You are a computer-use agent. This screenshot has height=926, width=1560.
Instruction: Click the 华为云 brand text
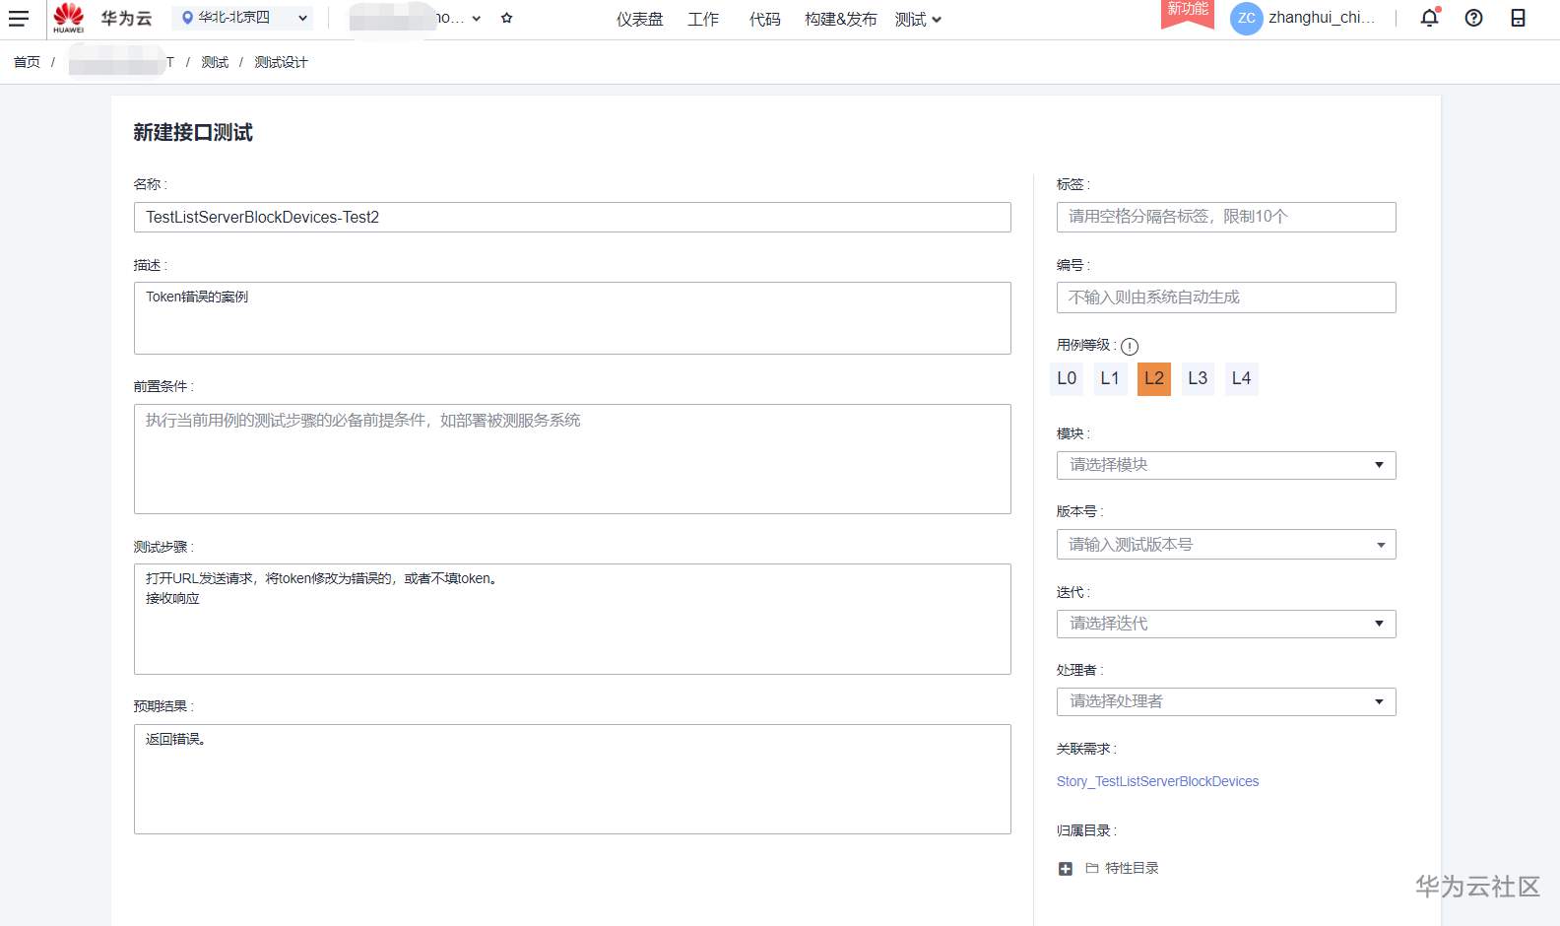click(x=126, y=19)
